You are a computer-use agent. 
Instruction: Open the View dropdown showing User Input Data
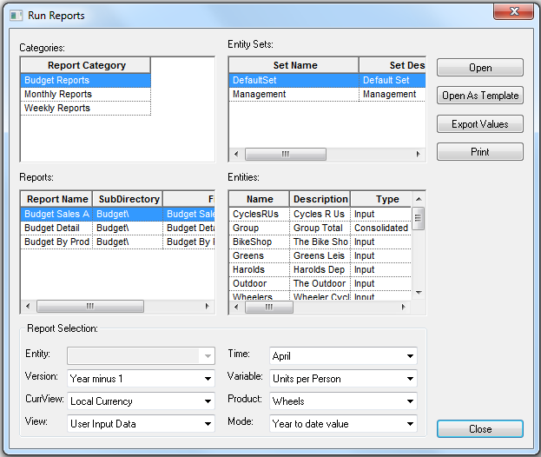click(x=142, y=423)
